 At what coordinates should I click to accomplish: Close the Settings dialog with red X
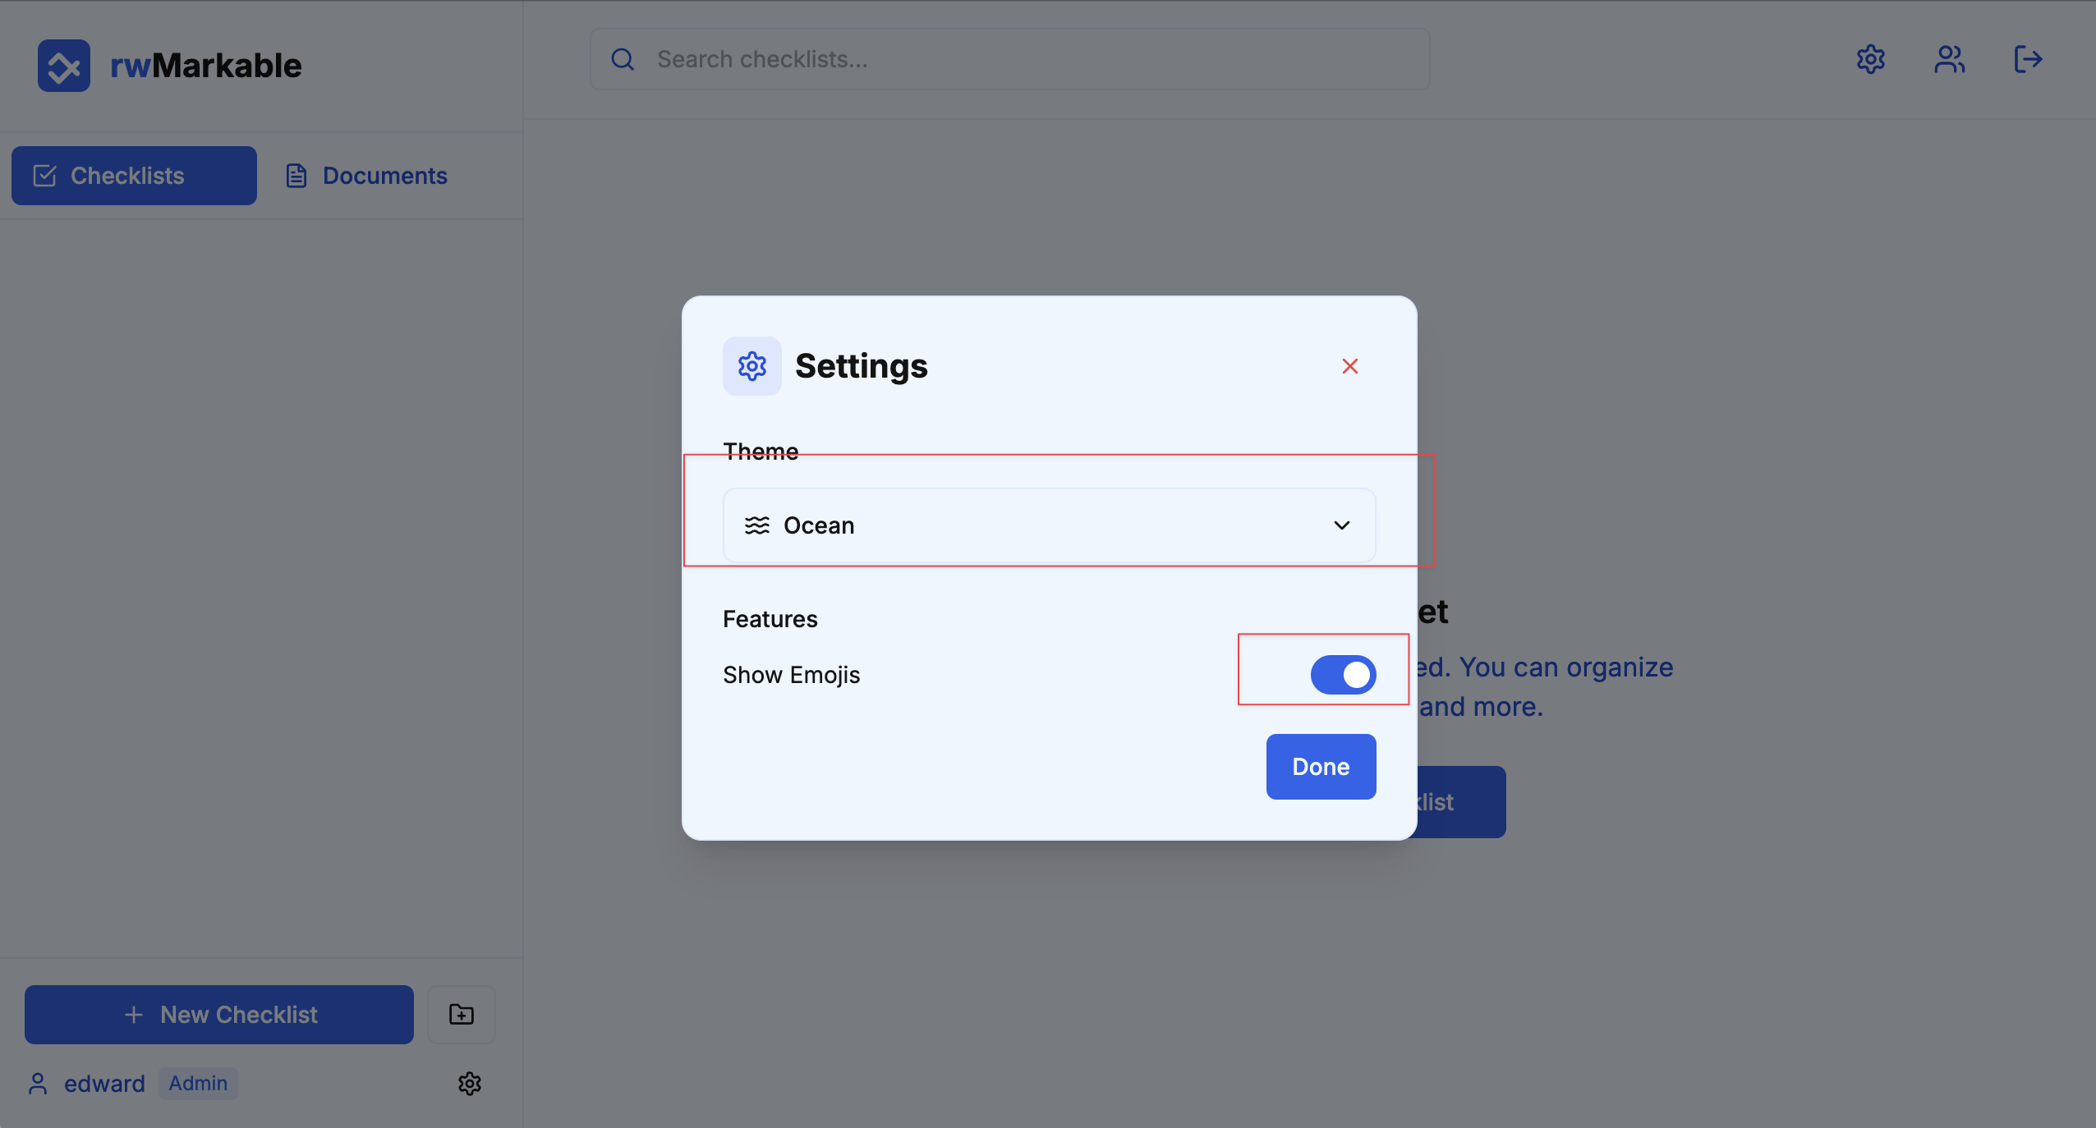click(1350, 366)
